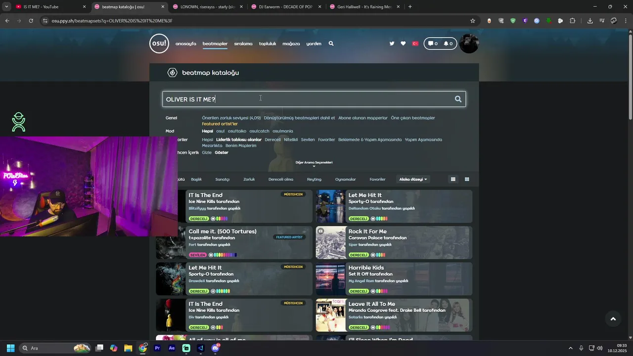Open a new browser tab with plus
The image size is (633, 356).
point(410,7)
